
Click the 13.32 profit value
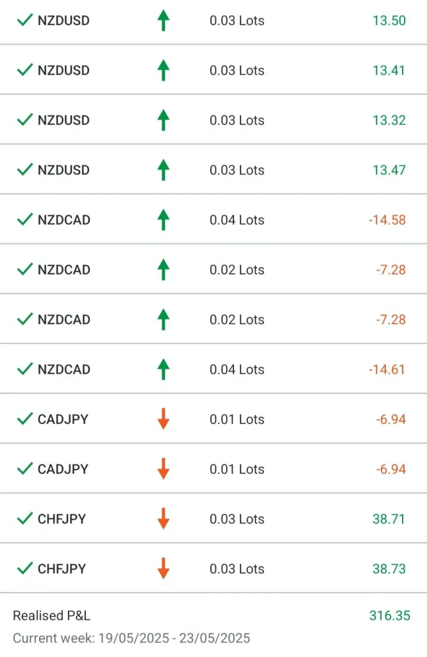(x=389, y=120)
